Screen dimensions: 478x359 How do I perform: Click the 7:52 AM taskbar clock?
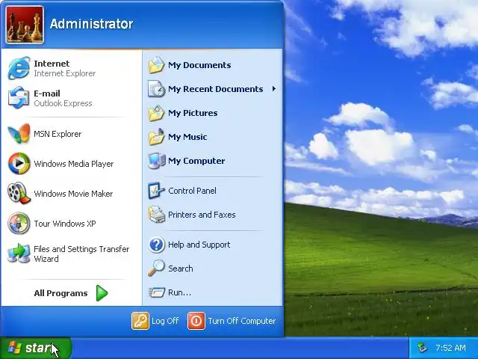click(x=450, y=348)
